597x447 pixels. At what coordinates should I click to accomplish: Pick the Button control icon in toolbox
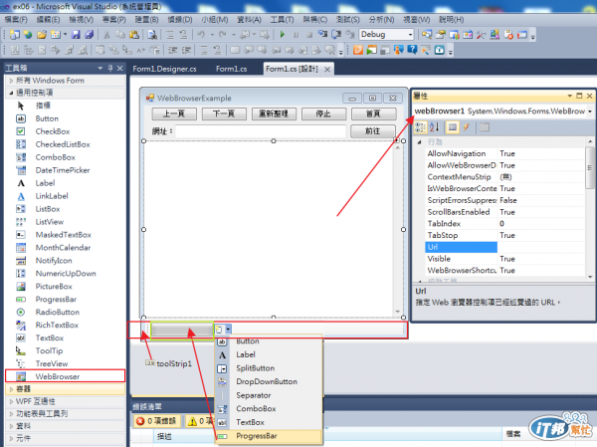pos(21,118)
